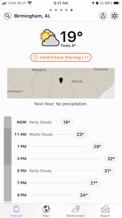Tap the share icon in header

(103, 16)
